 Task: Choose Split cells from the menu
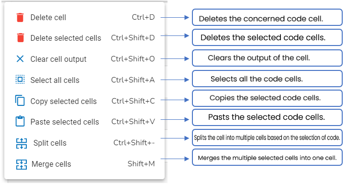pos(85,143)
